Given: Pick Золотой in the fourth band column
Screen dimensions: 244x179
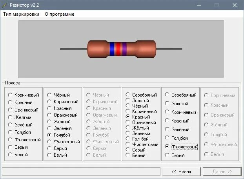Looking at the screenshot, I should pyautogui.click(x=137, y=100).
